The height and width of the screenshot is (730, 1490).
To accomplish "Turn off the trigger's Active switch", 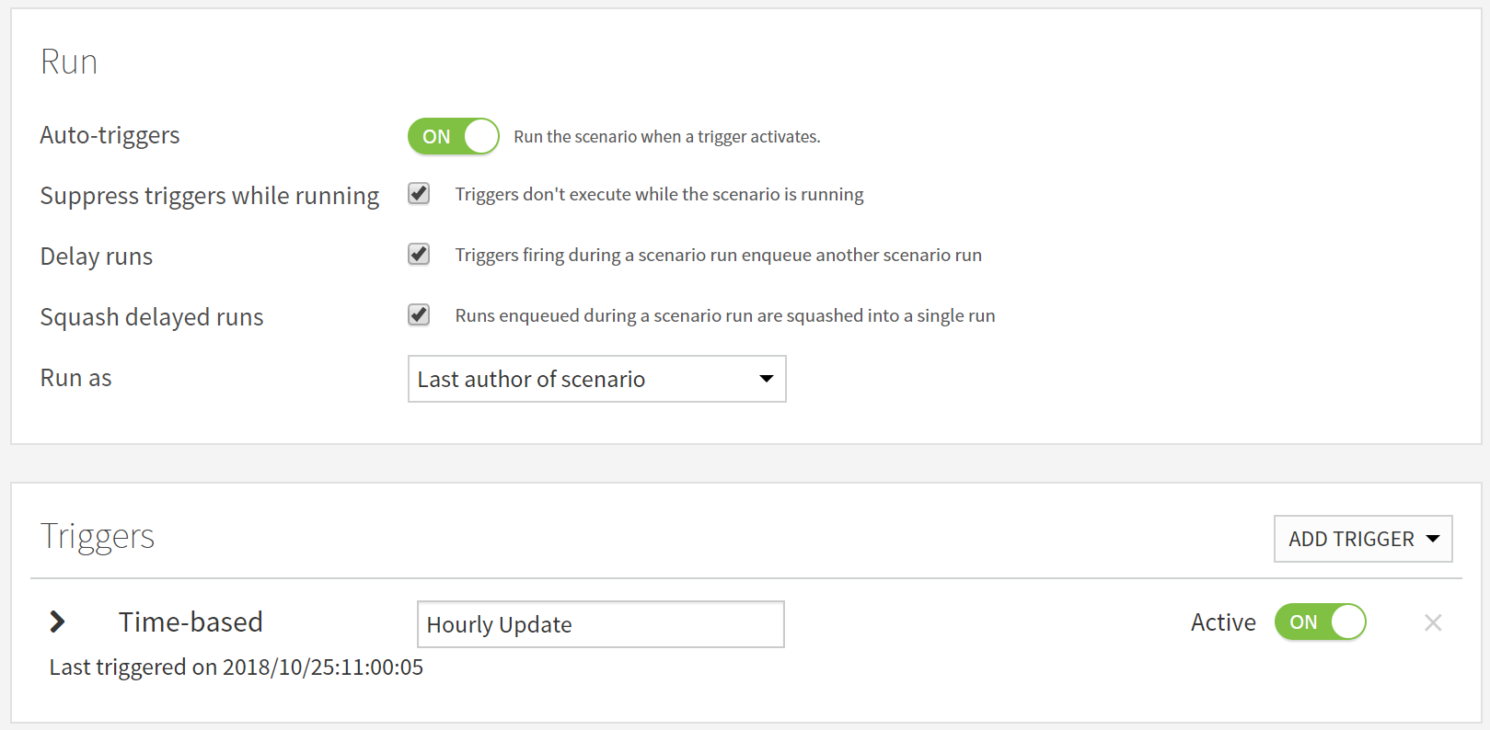I will coord(1320,622).
